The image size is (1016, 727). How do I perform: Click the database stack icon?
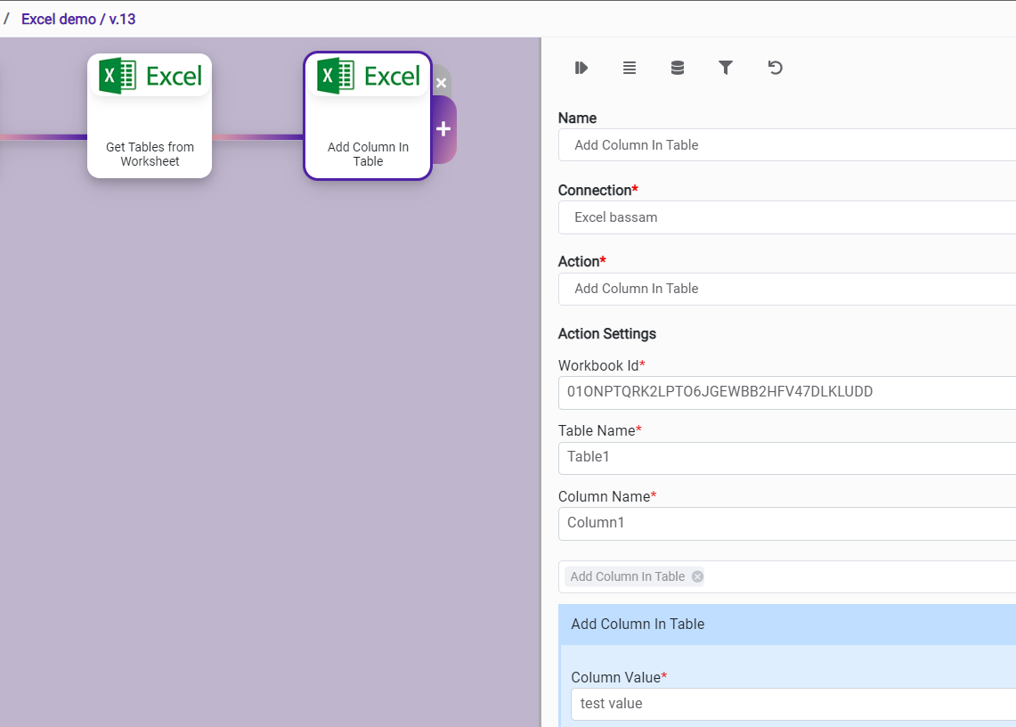click(678, 68)
